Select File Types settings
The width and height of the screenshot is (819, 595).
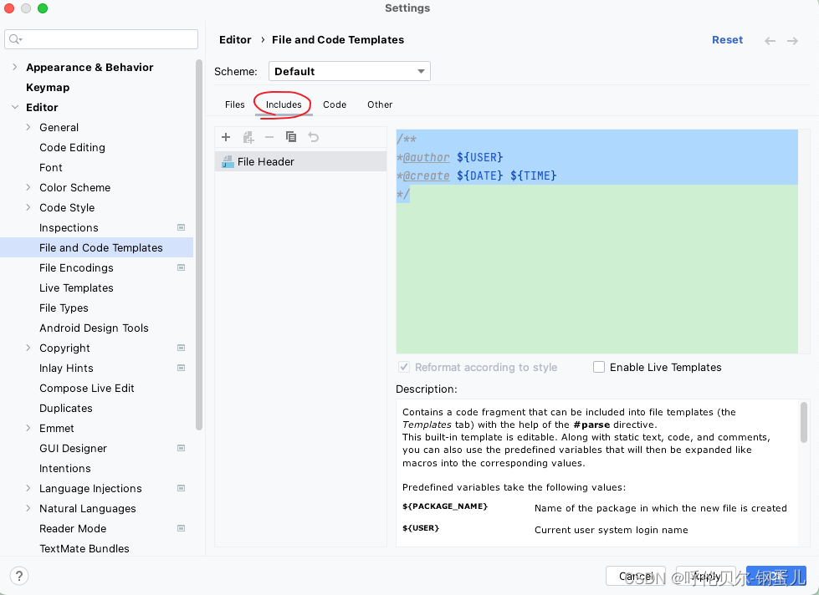tap(64, 308)
